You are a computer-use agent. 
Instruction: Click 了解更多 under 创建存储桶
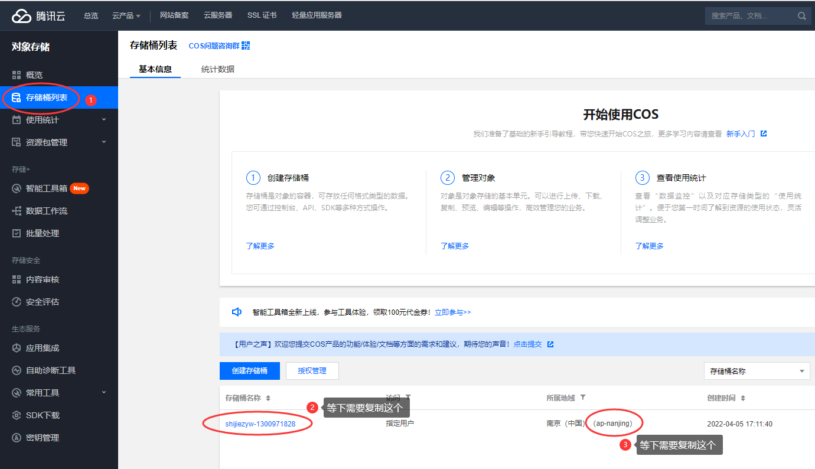[x=260, y=246]
